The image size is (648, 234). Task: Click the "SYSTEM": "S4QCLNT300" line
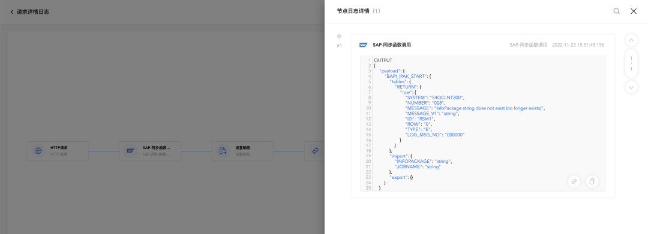pos(435,98)
